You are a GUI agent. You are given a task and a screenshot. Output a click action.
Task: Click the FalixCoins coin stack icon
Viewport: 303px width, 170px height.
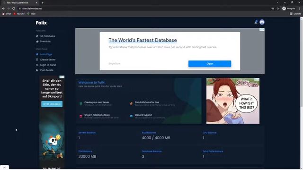[x=37, y=36]
